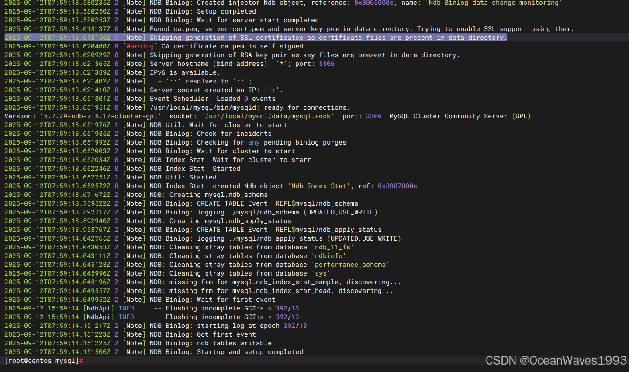Click 'NDB: Creating mysql.ndb_schema' line

(x=136, y=195)
